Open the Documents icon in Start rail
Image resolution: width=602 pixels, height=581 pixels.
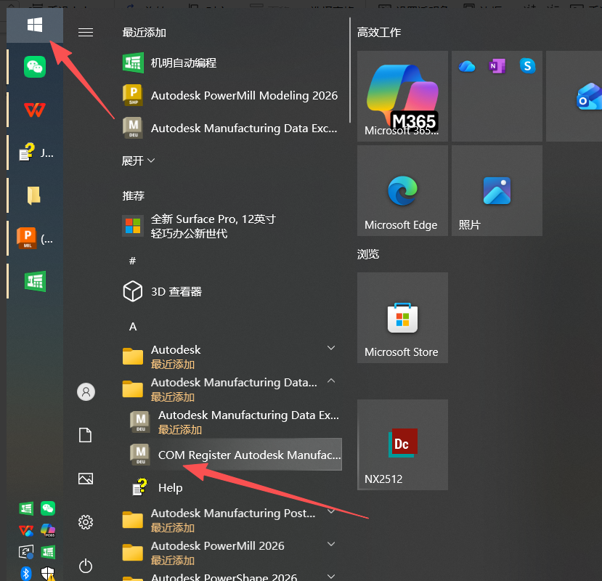86,435
